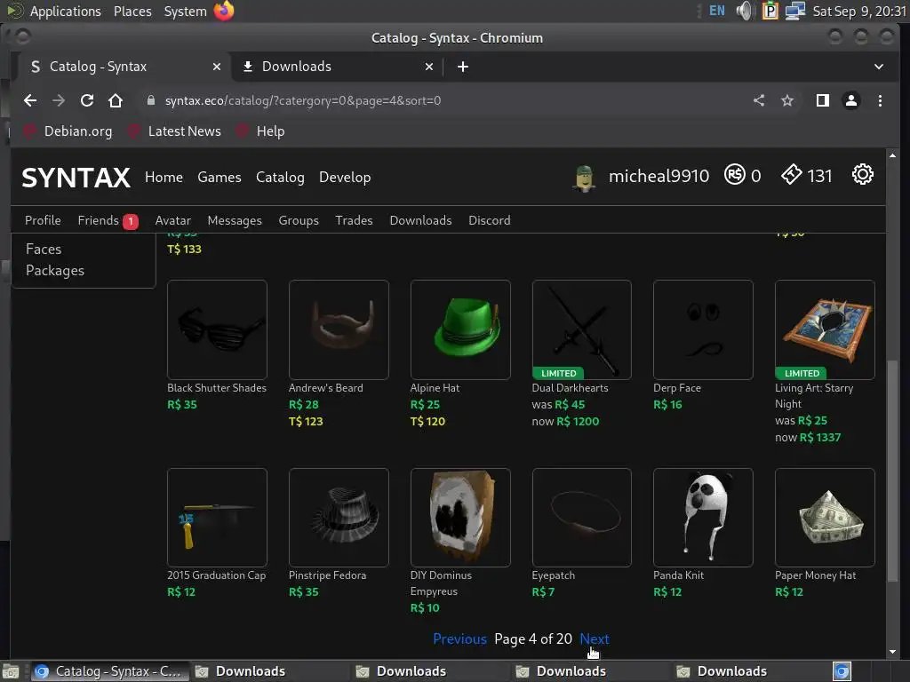The width and height of the screenshot is (910, 682).
Task: Click the Robux currency icon
Action: coord(734,174)
